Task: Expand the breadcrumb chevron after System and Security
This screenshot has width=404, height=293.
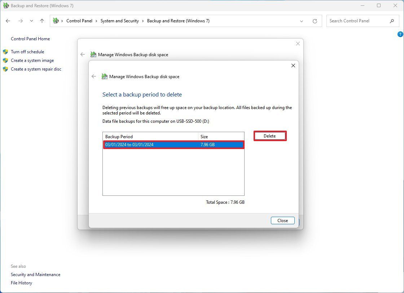Action: coord(142,21)
